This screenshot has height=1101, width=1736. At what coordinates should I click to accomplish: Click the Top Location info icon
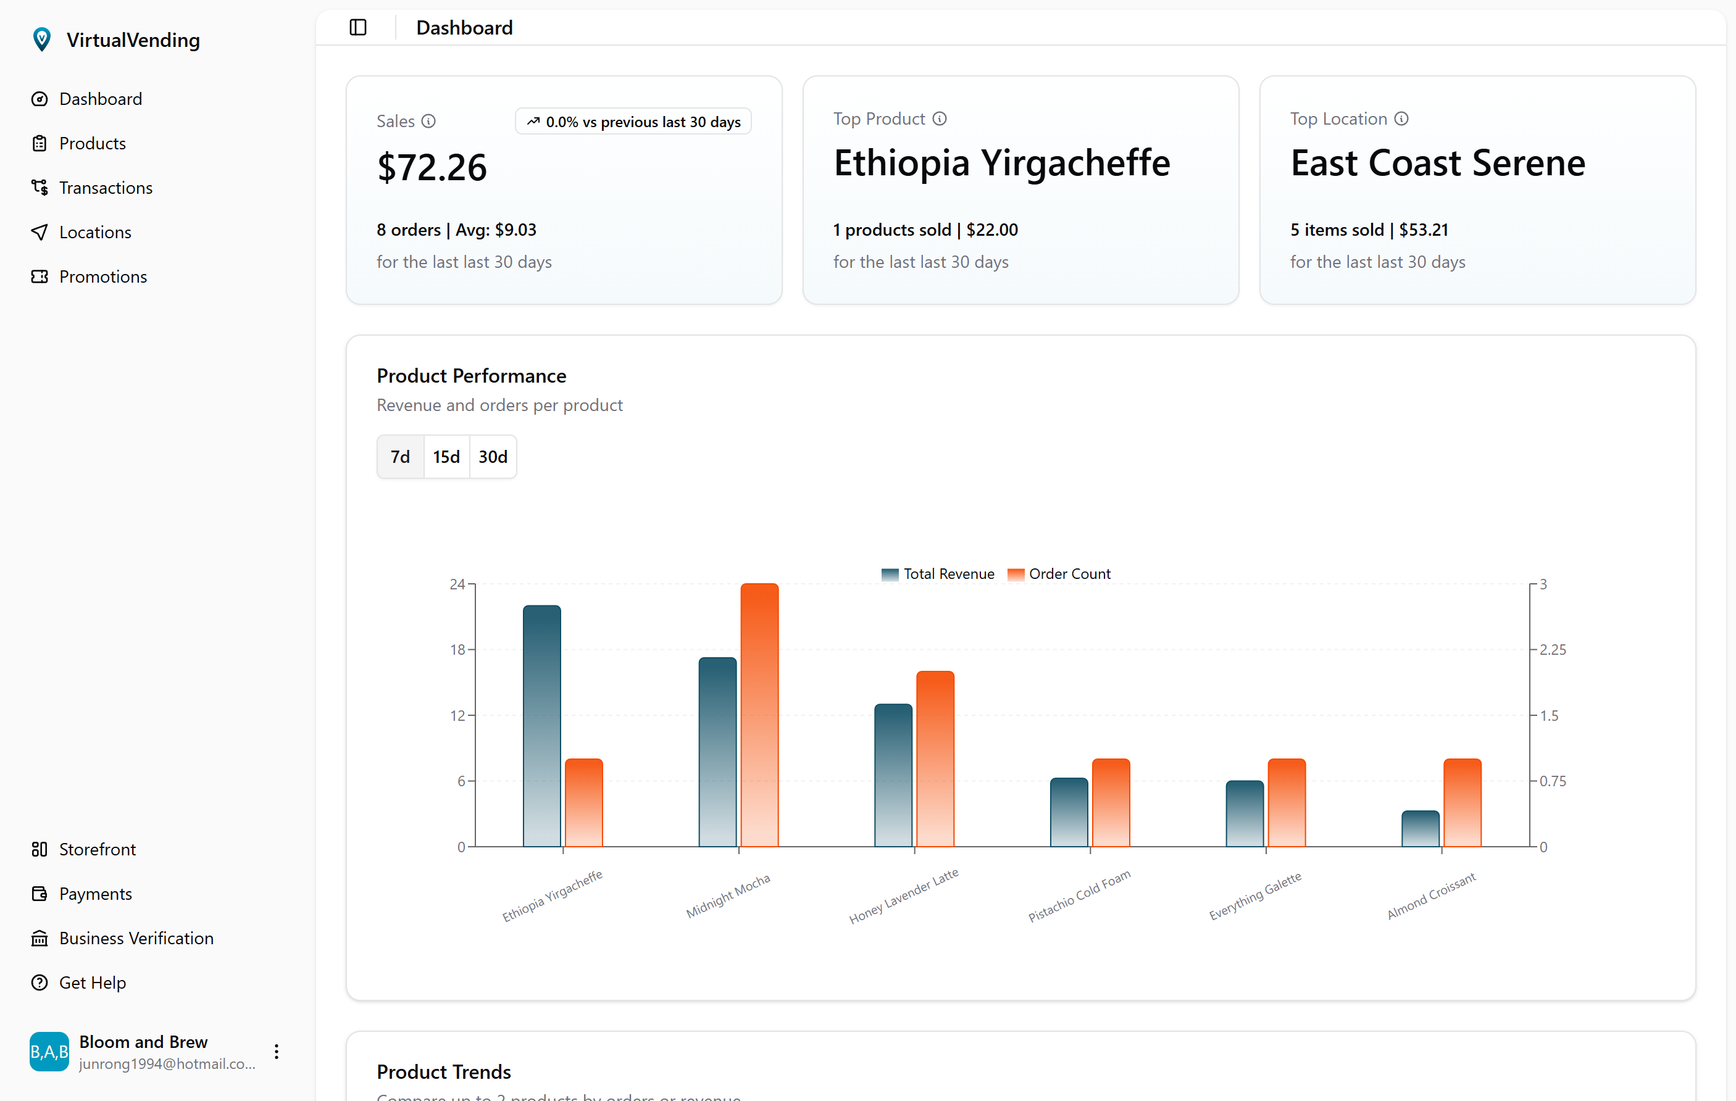tap(1401, 118)
